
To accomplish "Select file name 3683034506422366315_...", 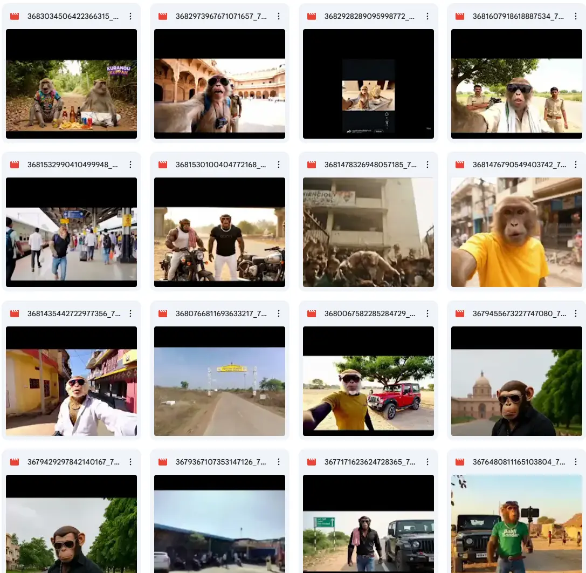I will pos(73,16).
